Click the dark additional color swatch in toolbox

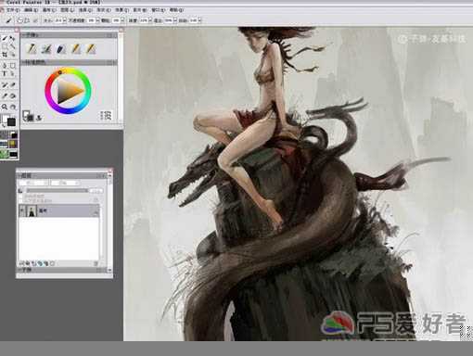tap(11, 121)
